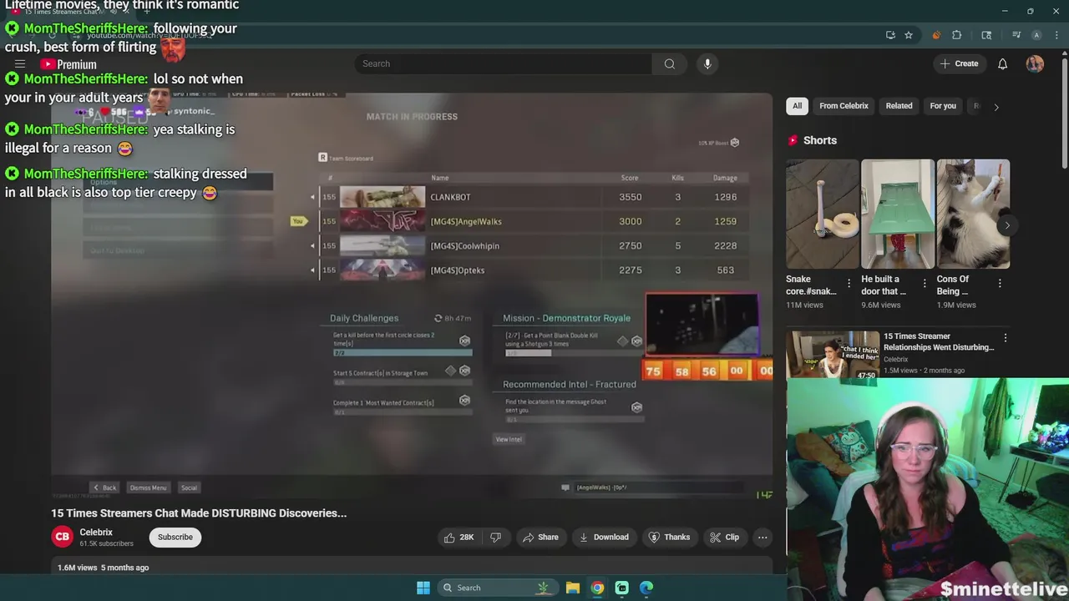1069x601 pixels.
Task: Share this video
Action: (540, 537)
